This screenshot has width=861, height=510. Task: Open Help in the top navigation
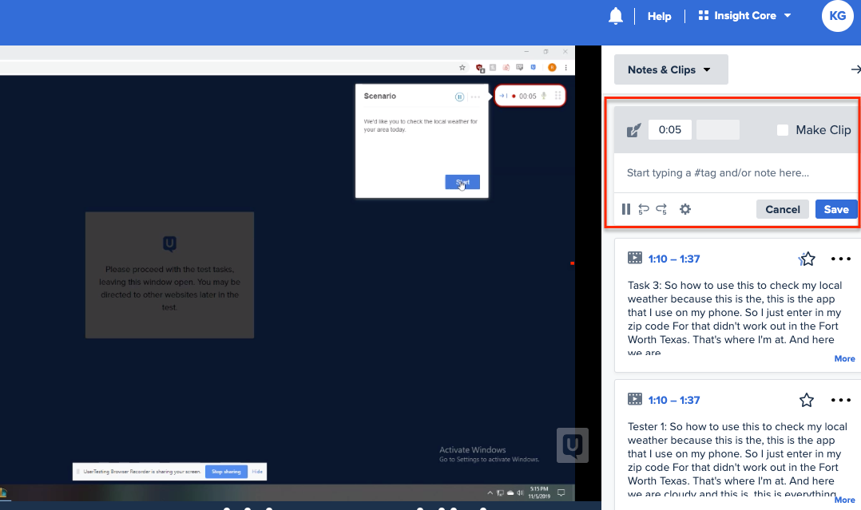tap(659, 15)
